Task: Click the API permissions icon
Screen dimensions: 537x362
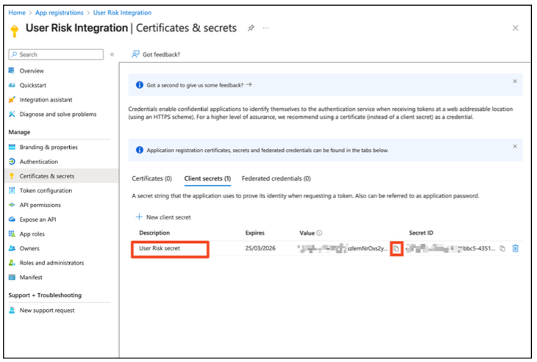Action: (12, 205)
